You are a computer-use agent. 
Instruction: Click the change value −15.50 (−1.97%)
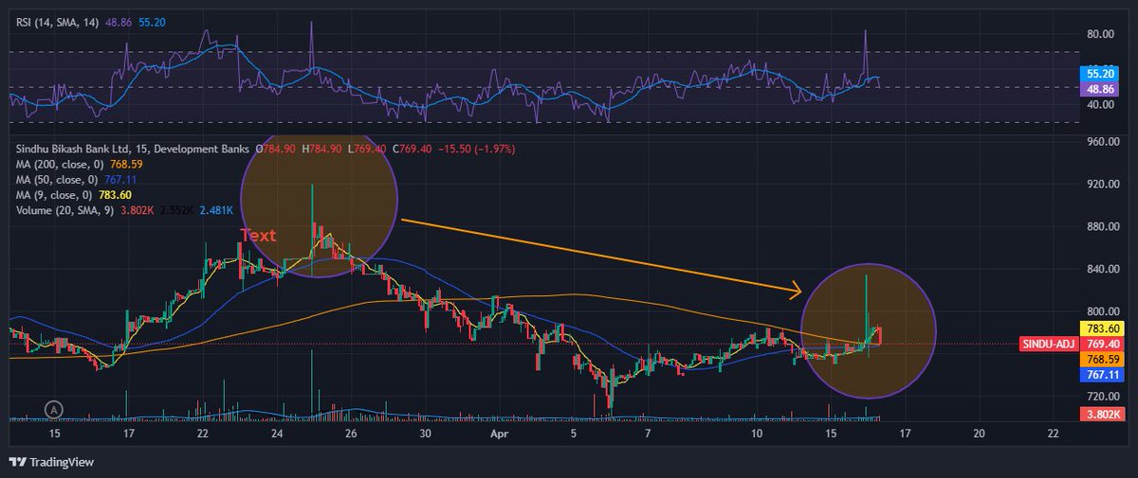point(476,149)
